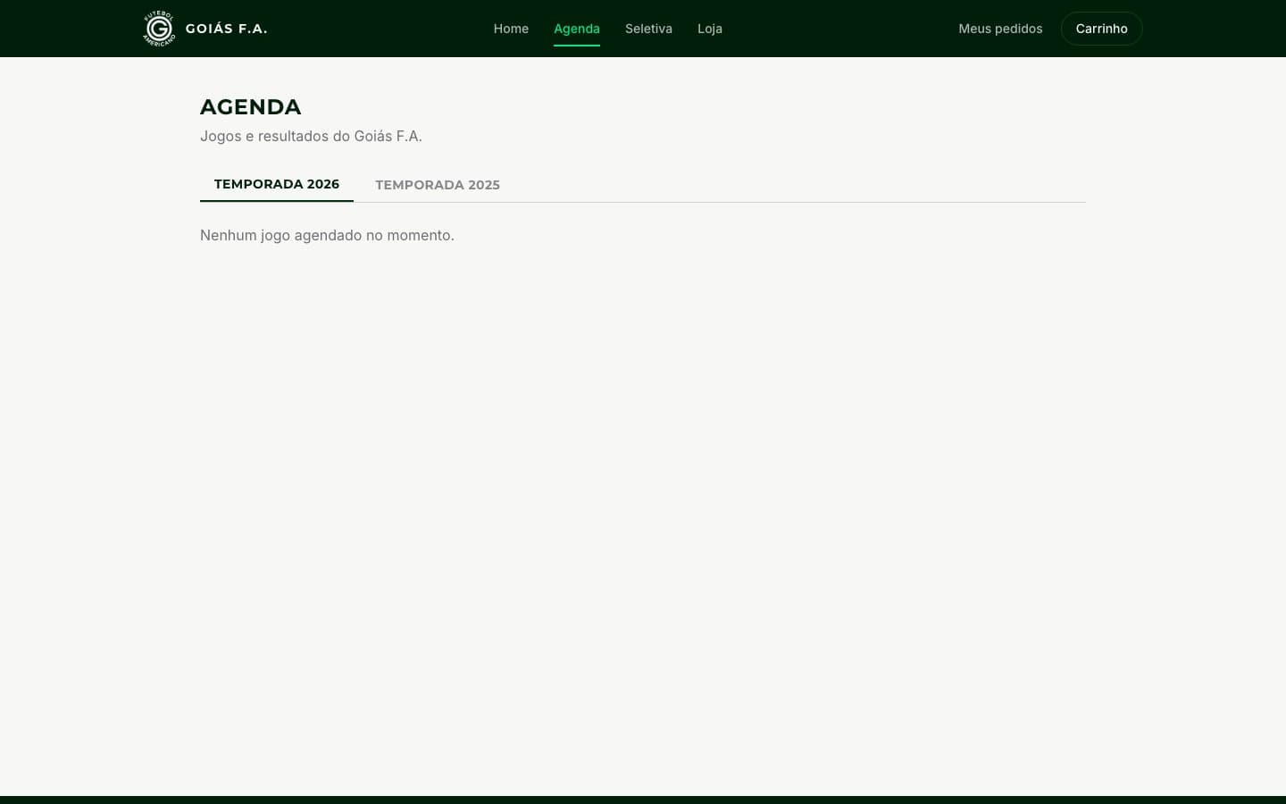Click the AGENDA page heading
1286x804 pixels.
pos(251,107)
